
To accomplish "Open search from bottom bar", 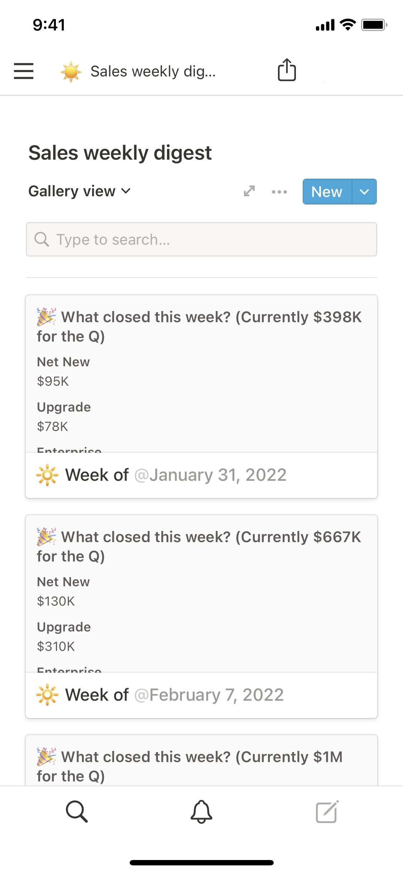I will [x=77, y=811].
